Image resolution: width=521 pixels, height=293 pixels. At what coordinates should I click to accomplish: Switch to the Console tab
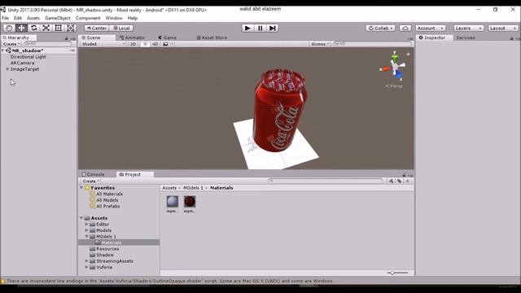pyautogui.click(x=93, y=174)
